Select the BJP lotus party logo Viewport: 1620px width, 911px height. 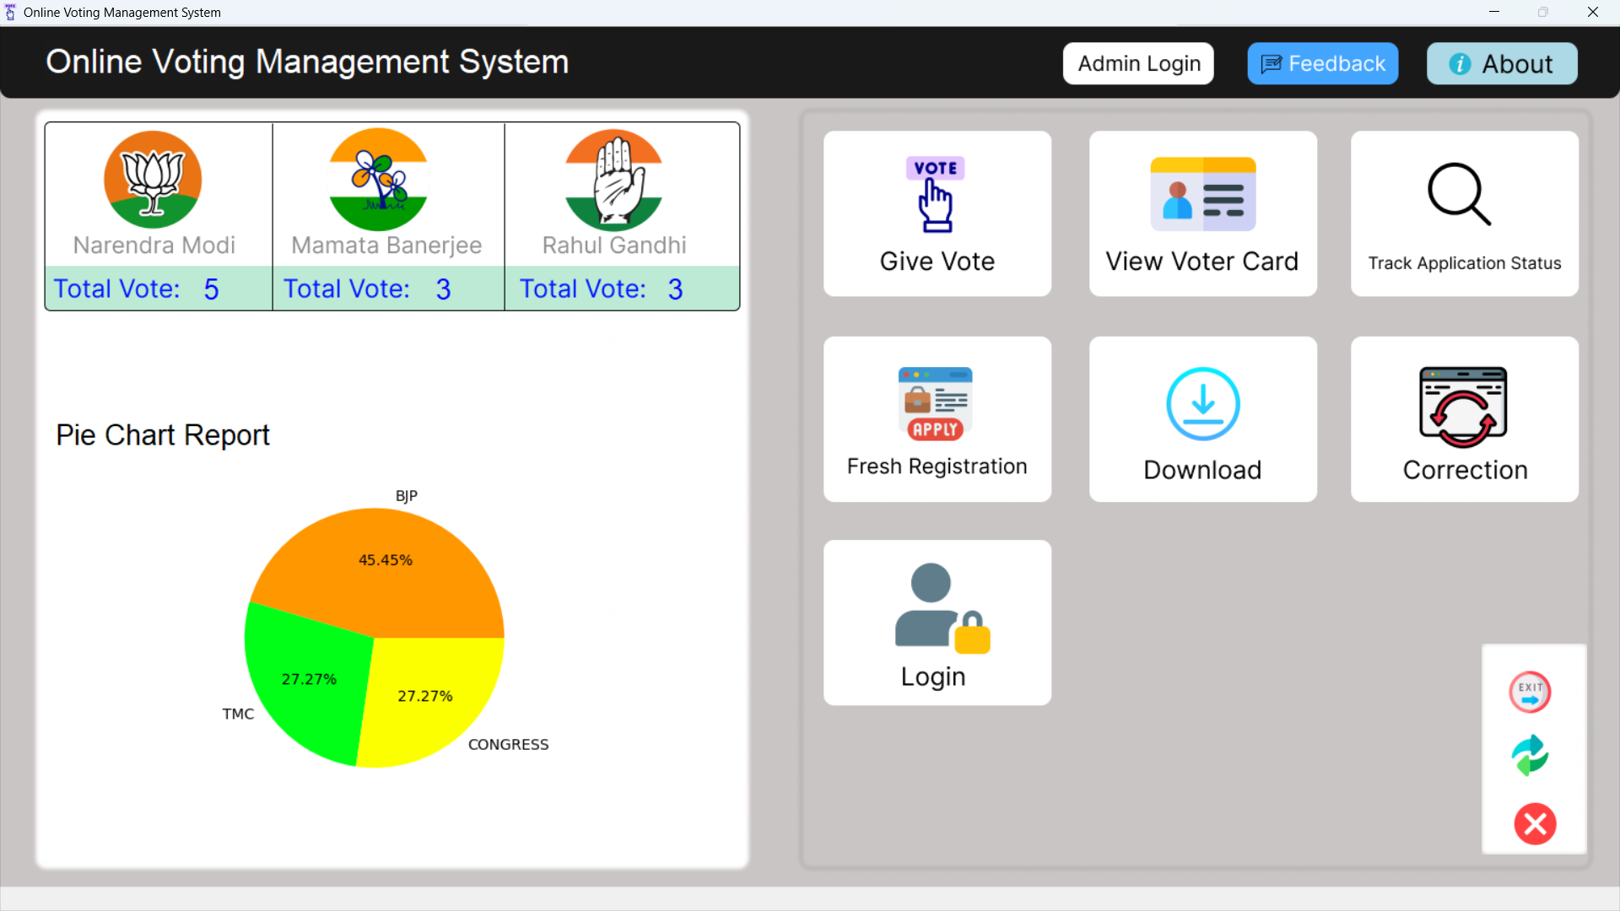[153, 179]
